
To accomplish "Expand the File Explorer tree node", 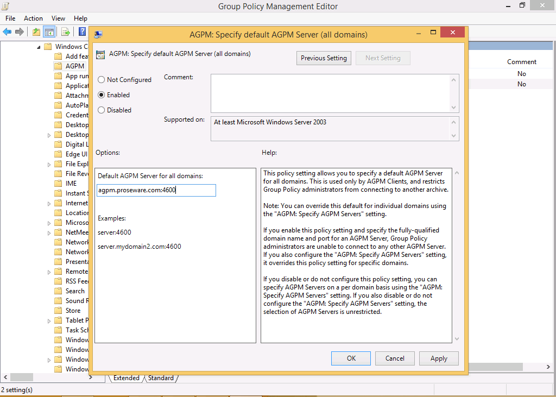I will 49,164.
